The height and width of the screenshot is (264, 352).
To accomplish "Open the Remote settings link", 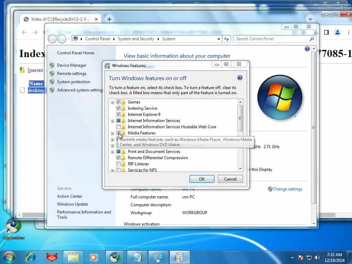I will point(71,74).
